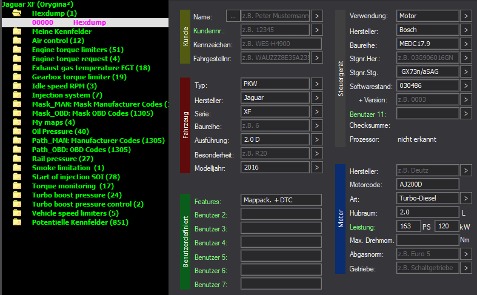477x295 pixels.
Task: Open the Air control (12) folder icon
Action: click(x=17, y=41)
